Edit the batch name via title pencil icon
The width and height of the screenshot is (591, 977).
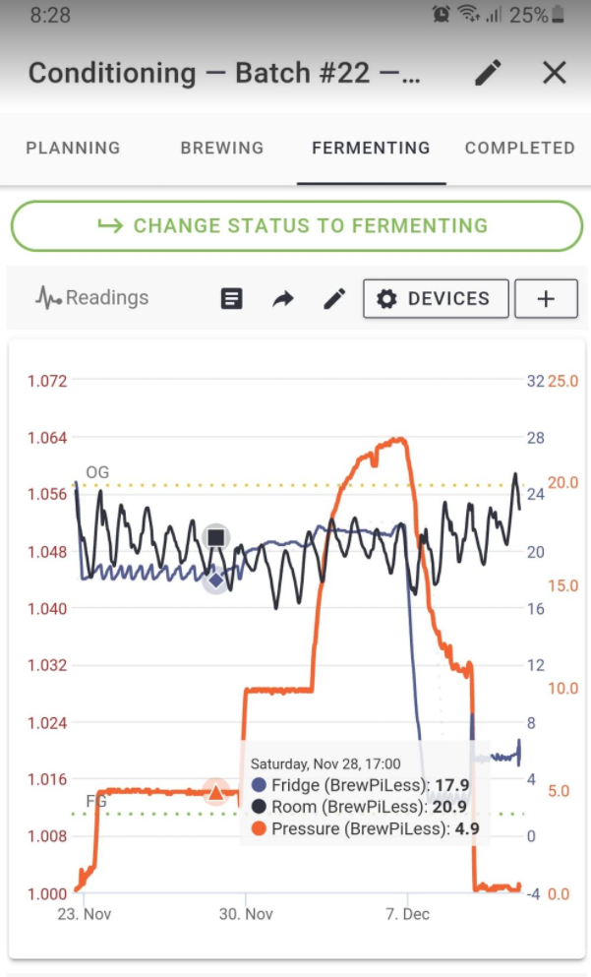(x=488, y=73)
